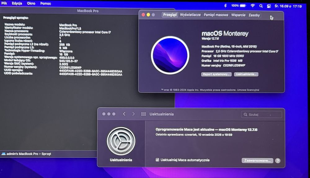
Task: Select the UUID sprzętu value
Action: pyautogui.click(x=91, y=71)
